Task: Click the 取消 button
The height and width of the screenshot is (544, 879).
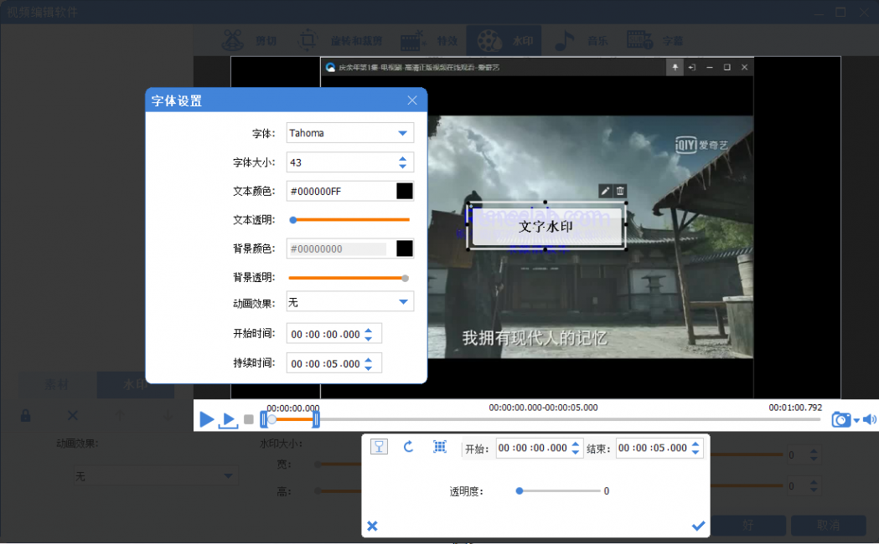Action: [x=828, y=525]
